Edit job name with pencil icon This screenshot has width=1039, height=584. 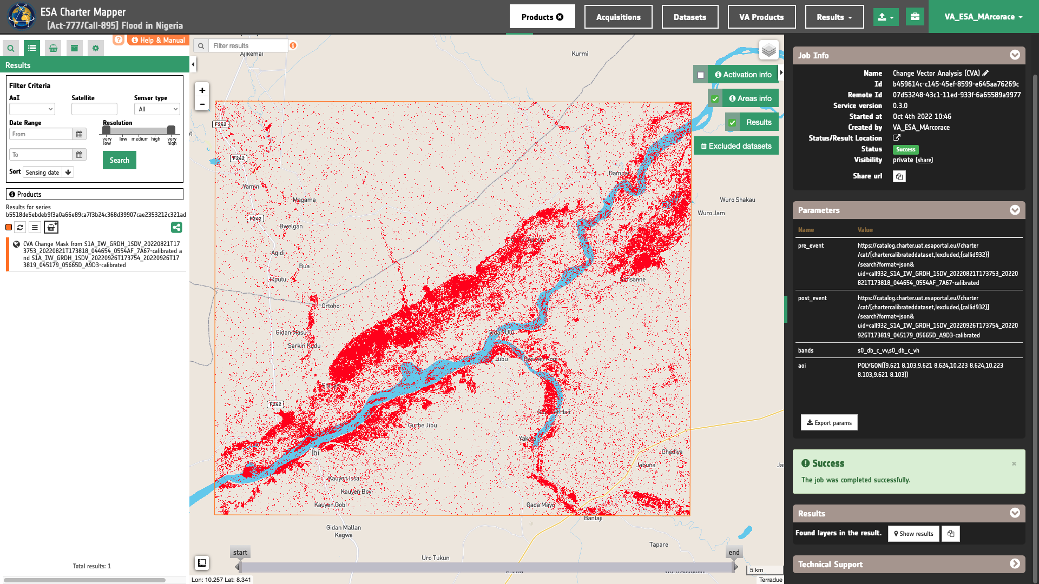click(x=985, y=73)
